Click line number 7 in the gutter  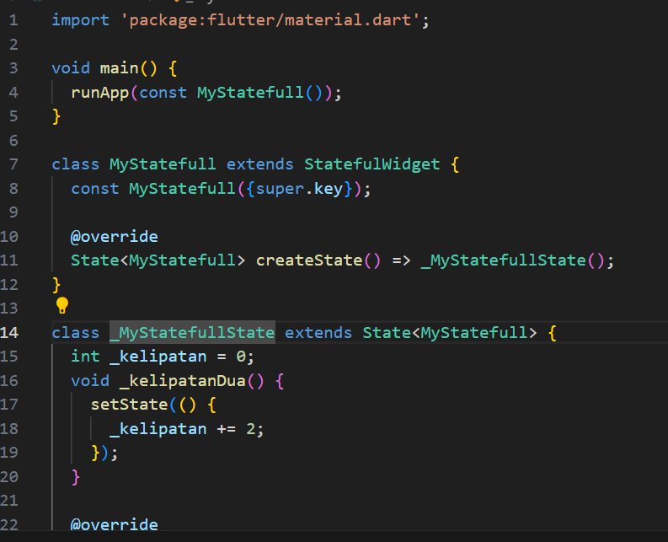(13, 164)
